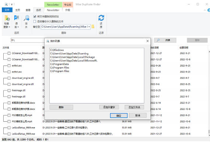Viewport: 210px width, 142px height.
Task: Select exttxt.asc file name with 2022-9-23 modified
Action: 17,72
